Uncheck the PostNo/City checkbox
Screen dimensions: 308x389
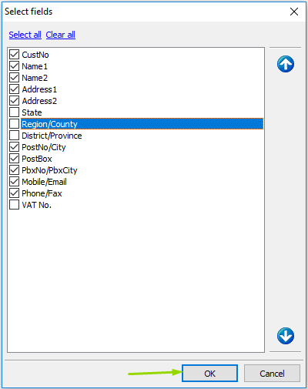(x=15, y=147)
